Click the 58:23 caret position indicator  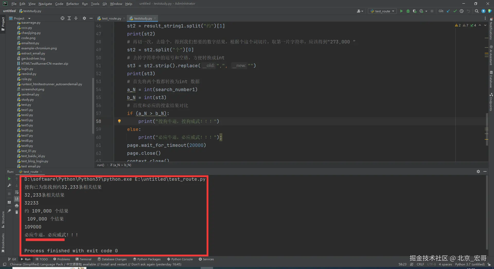[x=402, y=264]
